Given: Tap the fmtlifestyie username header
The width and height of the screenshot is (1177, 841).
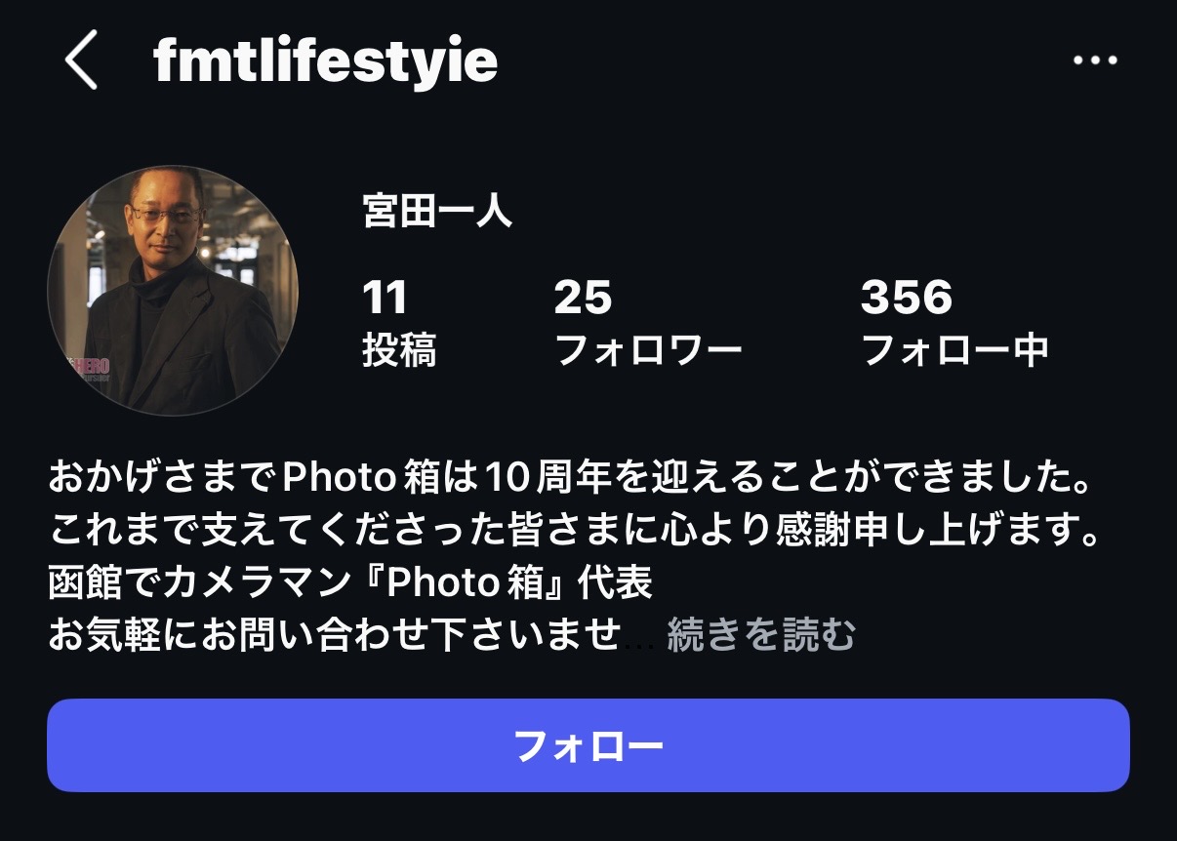Looking at the screenshot, I should 326,60.
